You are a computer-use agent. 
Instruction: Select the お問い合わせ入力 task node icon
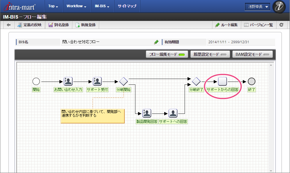68,81
